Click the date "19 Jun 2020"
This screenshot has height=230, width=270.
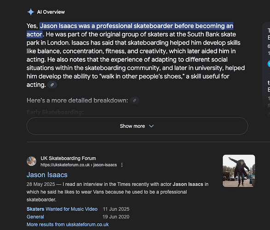(x=116, y=217)
